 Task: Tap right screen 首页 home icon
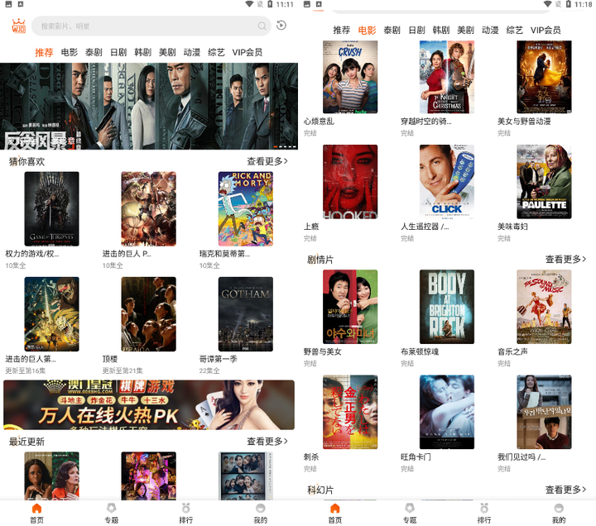pyautogui.click(x=335, y=508)
